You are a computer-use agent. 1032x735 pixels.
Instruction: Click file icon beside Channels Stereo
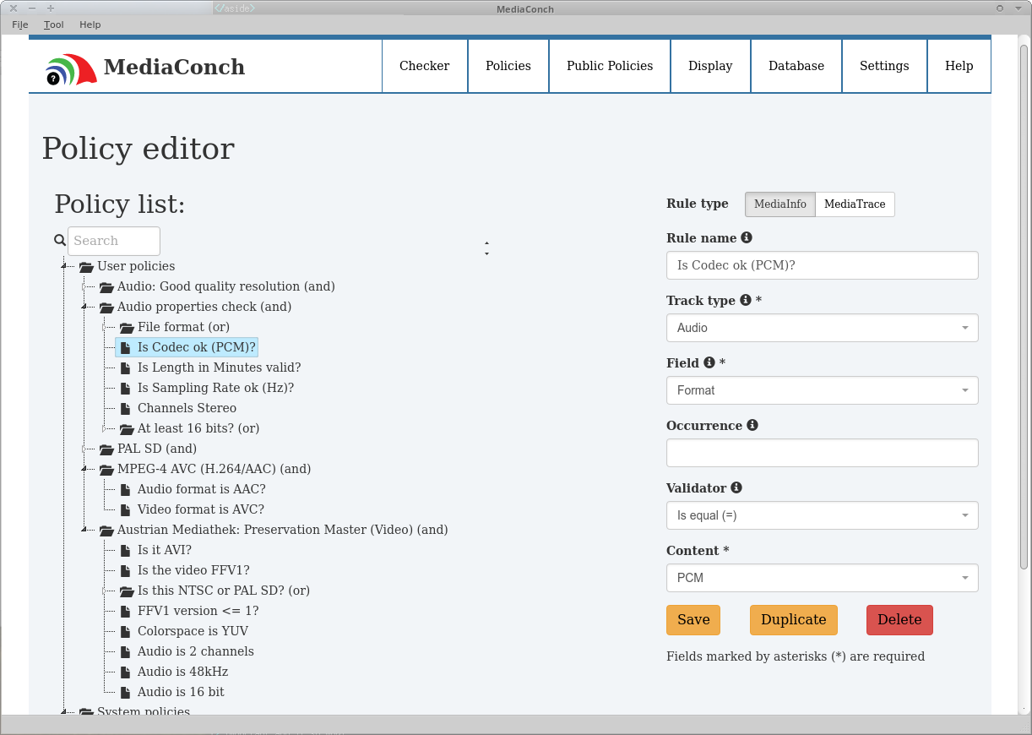(x=125, y=409)
